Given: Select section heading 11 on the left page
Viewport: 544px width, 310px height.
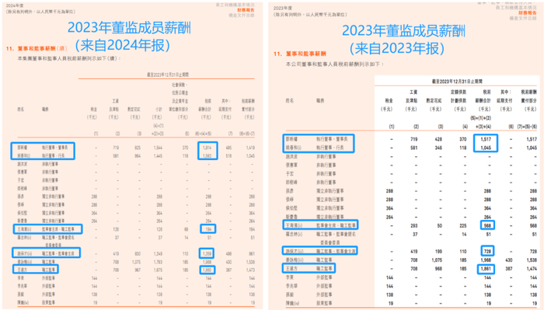Looking at the screenshot, I should click(36, 48).
